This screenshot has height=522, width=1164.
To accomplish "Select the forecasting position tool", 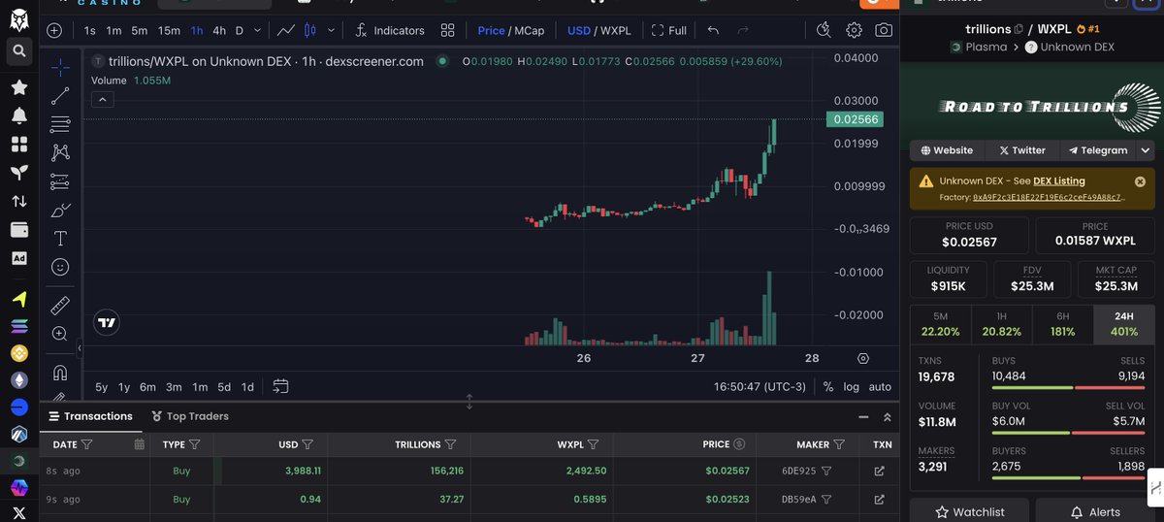I will click(x=60, y=181).
